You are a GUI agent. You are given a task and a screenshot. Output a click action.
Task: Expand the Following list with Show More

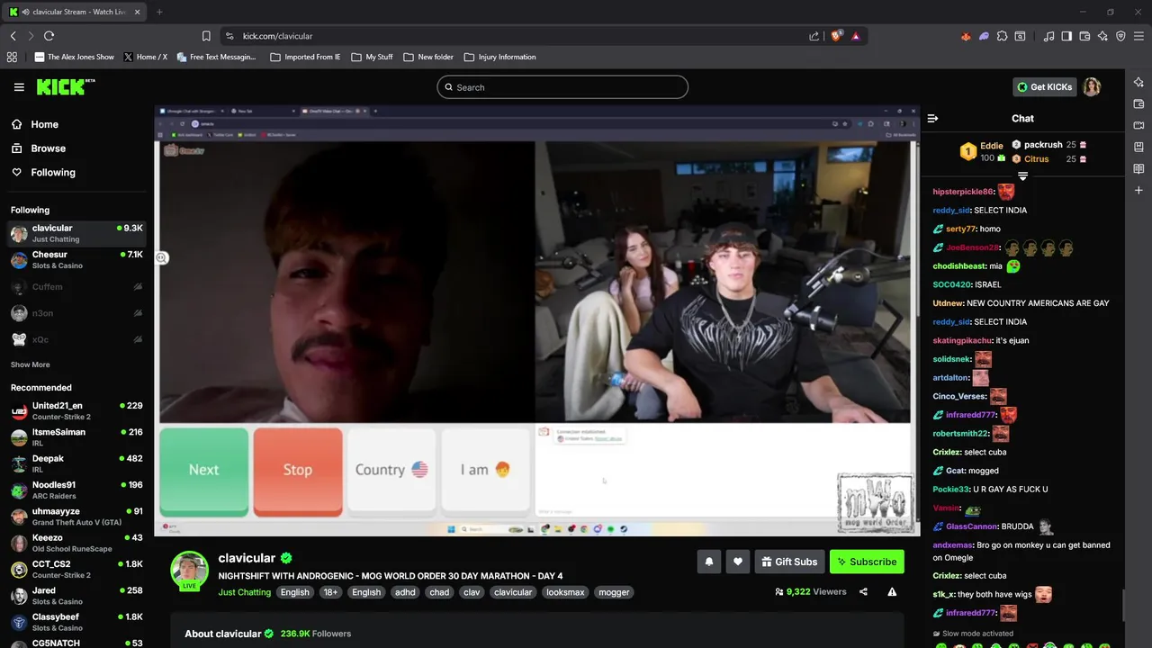coord(30,364)
